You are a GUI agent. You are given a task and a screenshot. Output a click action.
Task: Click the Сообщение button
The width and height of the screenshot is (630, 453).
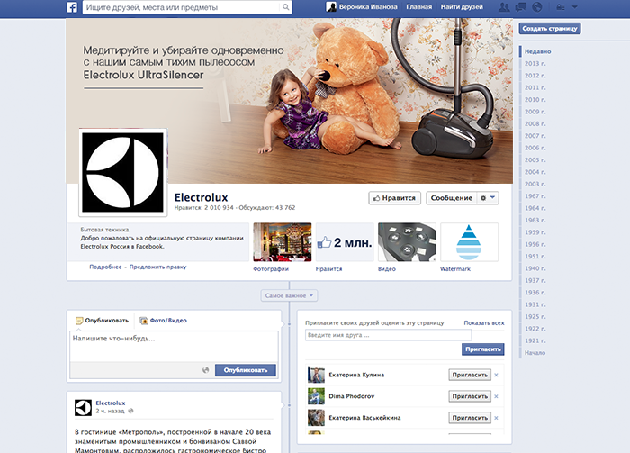point(451,198)
